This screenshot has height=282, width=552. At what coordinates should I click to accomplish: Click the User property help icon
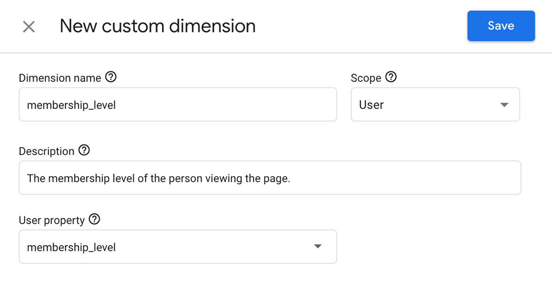tap(94, 220)
